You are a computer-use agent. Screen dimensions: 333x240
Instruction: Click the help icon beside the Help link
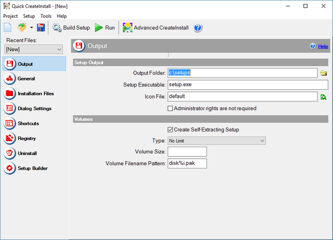coord(313,46)
